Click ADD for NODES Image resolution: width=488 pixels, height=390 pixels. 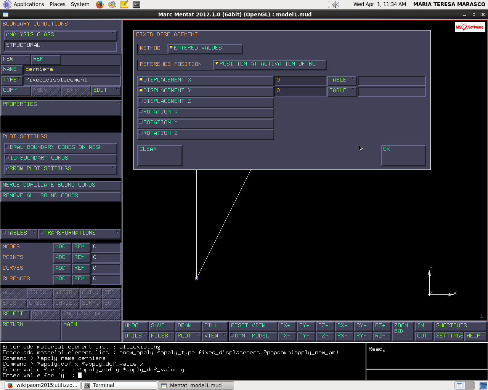[62, 247]
